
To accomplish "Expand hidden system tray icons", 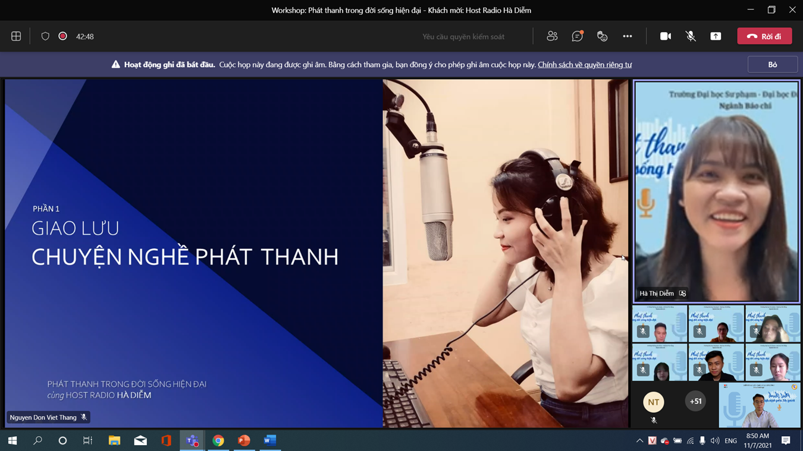I will [x=639, y=441].
